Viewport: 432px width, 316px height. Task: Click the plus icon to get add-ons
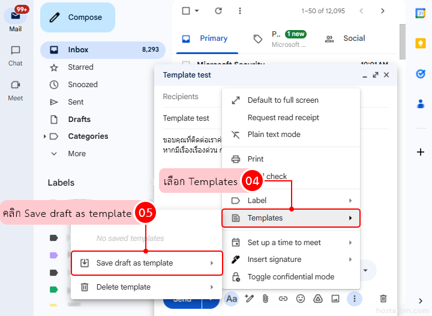point(421,152)
